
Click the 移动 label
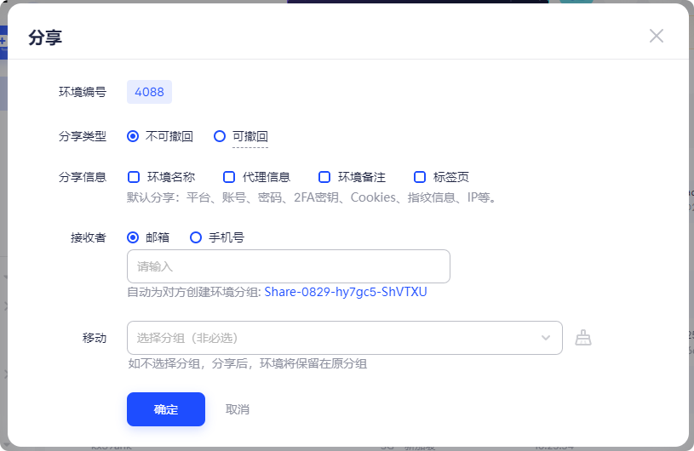pyautogui.click(x=95, y=338)
